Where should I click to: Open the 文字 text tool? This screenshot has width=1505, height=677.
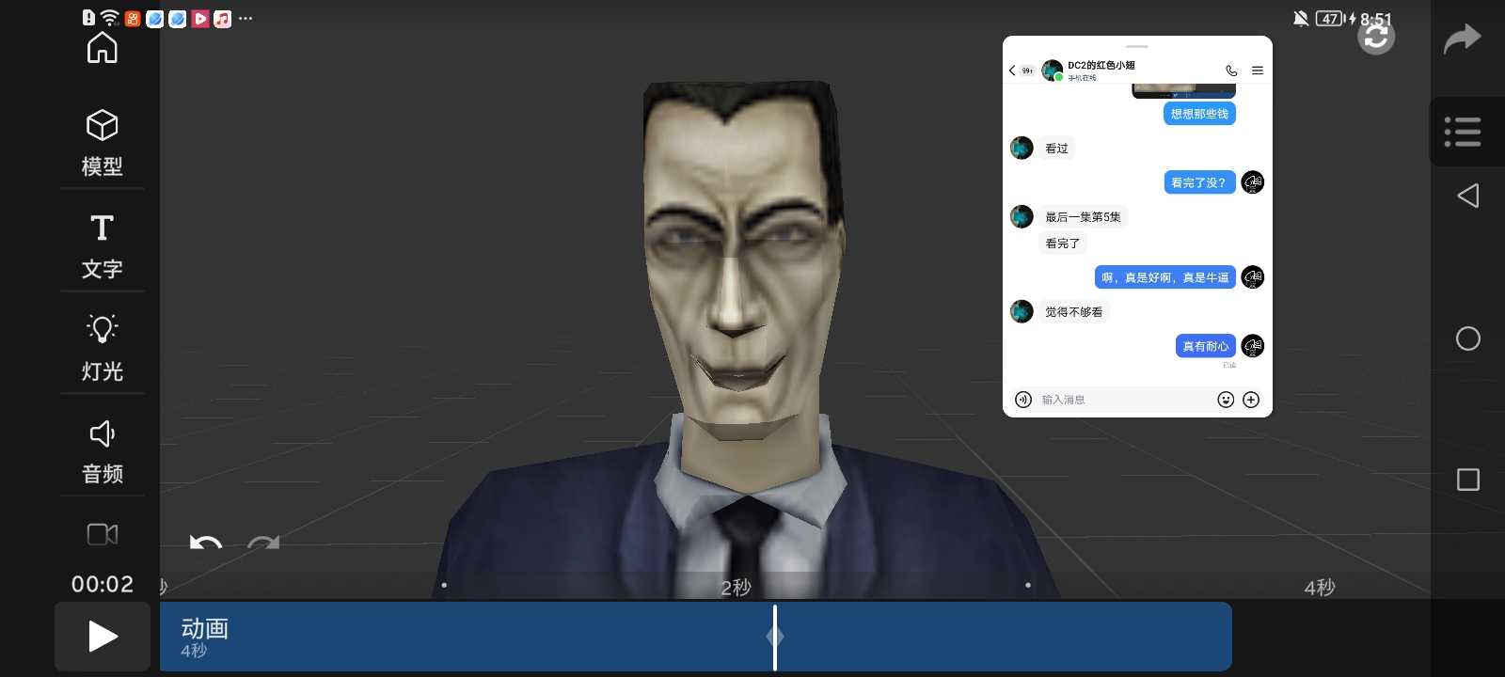[103, 246]
